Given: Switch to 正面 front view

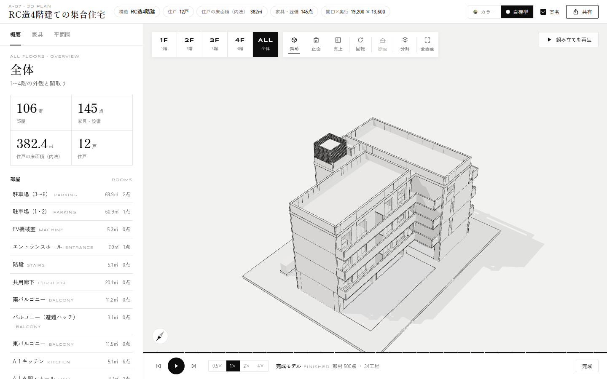Looking at the screenshot, I should (x=316, y=44).
